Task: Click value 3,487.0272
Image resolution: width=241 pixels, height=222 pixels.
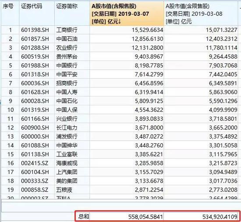Action: [x=149, y=137]
